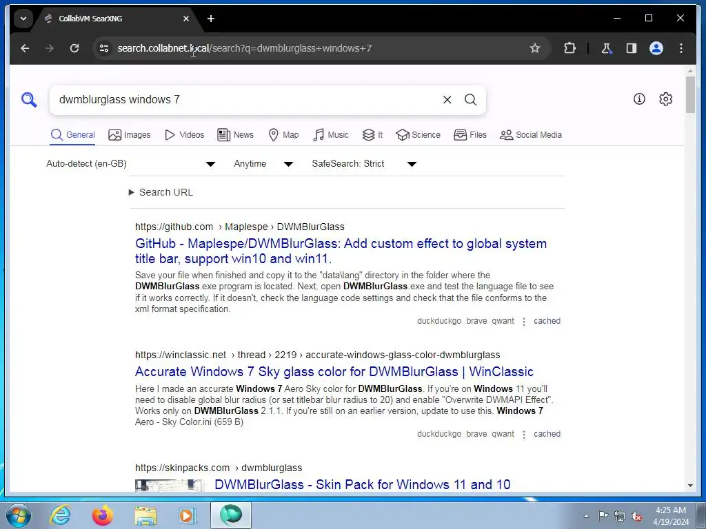The image size is (706, 529).
Task: Open Windows Media Player from the taskbar
Action: pyautogui.click(x=186, y=515)
